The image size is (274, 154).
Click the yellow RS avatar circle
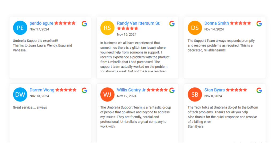click(x=107, y=28)
